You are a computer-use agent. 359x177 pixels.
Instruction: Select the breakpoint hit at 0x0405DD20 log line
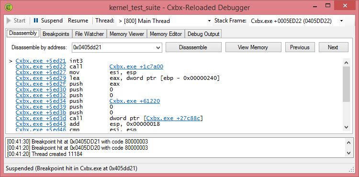point(78,148)
